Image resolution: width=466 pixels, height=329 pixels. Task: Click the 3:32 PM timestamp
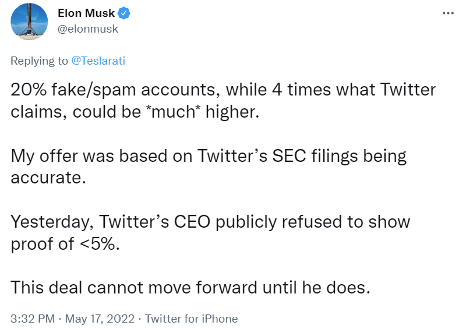33,319
